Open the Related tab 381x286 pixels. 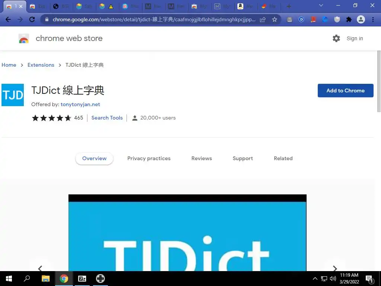pyautogui.click(x=283, y=158)
